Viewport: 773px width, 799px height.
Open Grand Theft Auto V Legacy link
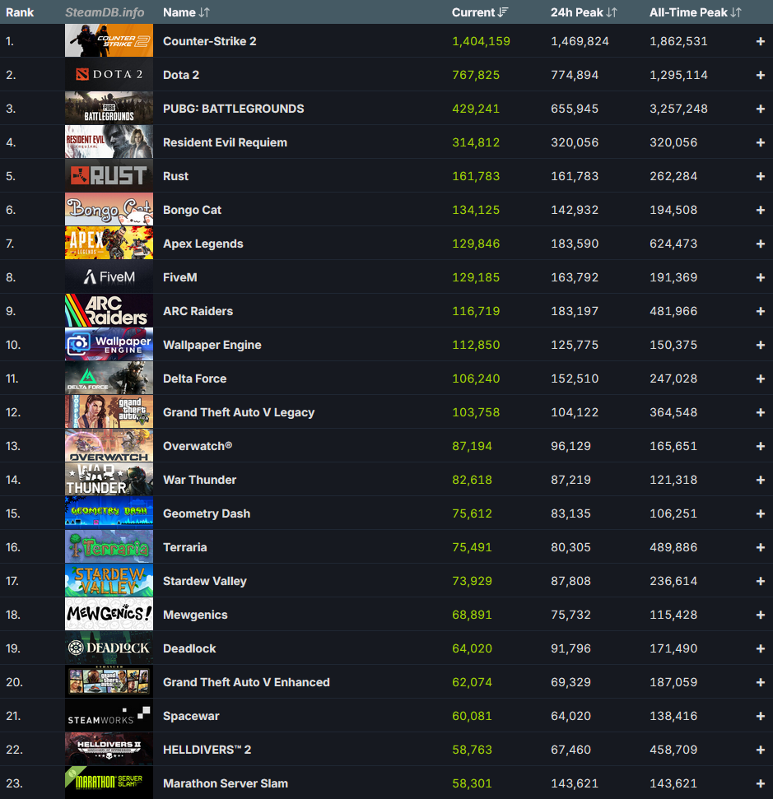239,412
